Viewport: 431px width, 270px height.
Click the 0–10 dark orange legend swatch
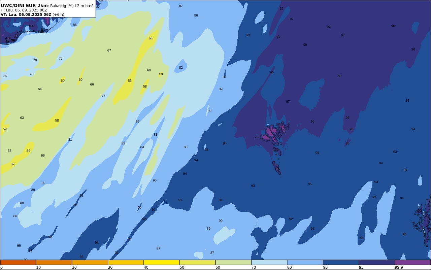(x=18, y=262)
